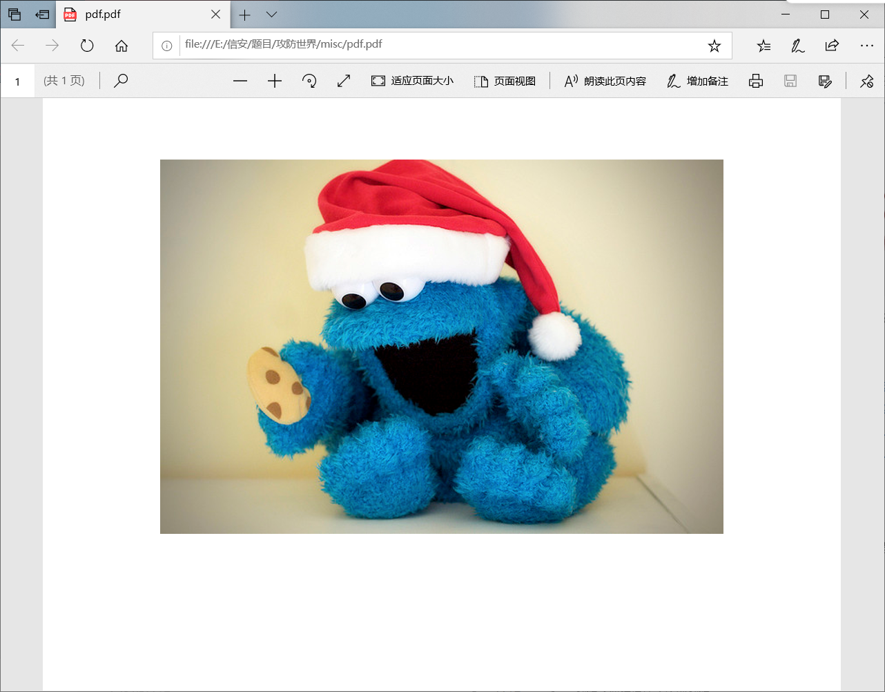Click 朗读此页内容 read aloud
885x692 pixels.
point(605,81)
